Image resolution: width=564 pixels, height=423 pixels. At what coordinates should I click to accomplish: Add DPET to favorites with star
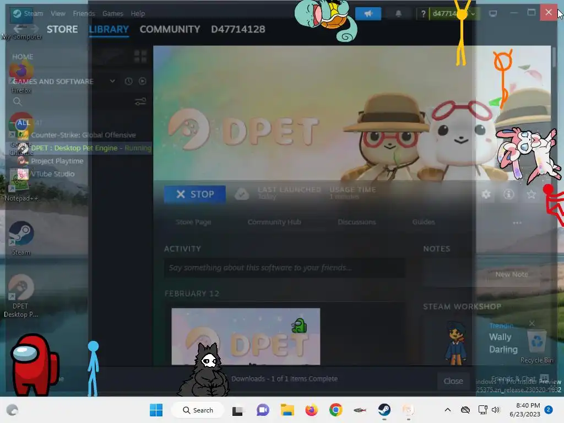[x=532, y=194]
